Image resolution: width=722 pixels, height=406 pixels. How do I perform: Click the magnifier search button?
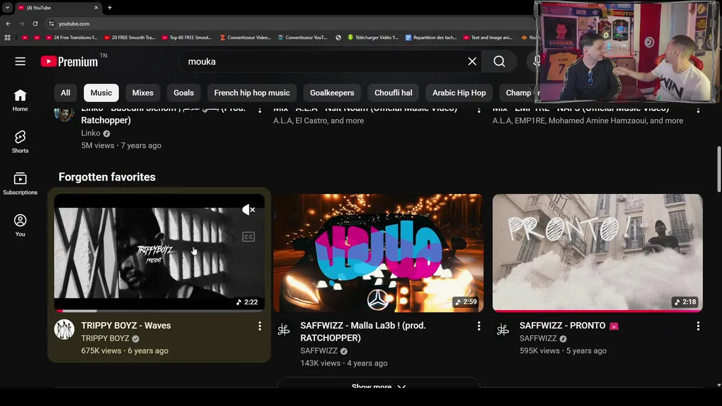point(499,61)
